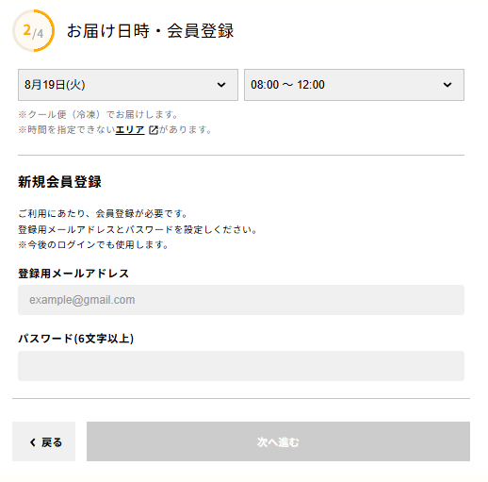The image size is (488, 482).
Task: Click the 次へ進む proceed button
Action: [x=278, y=441]
